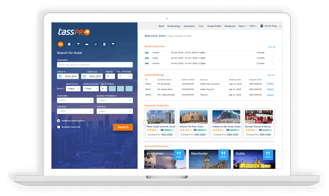Image resolution: width=329 pixels, height=196 pixels.
Task: Open Guests Profile
Action: 214,26
